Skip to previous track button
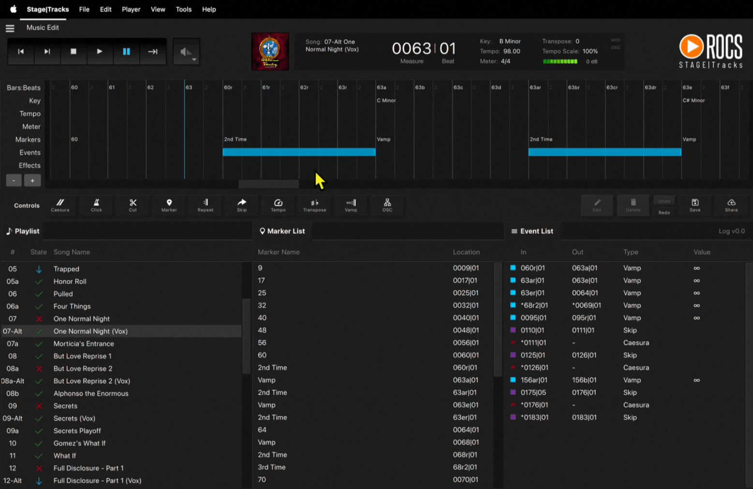The image size is (753, 489). 21,51
